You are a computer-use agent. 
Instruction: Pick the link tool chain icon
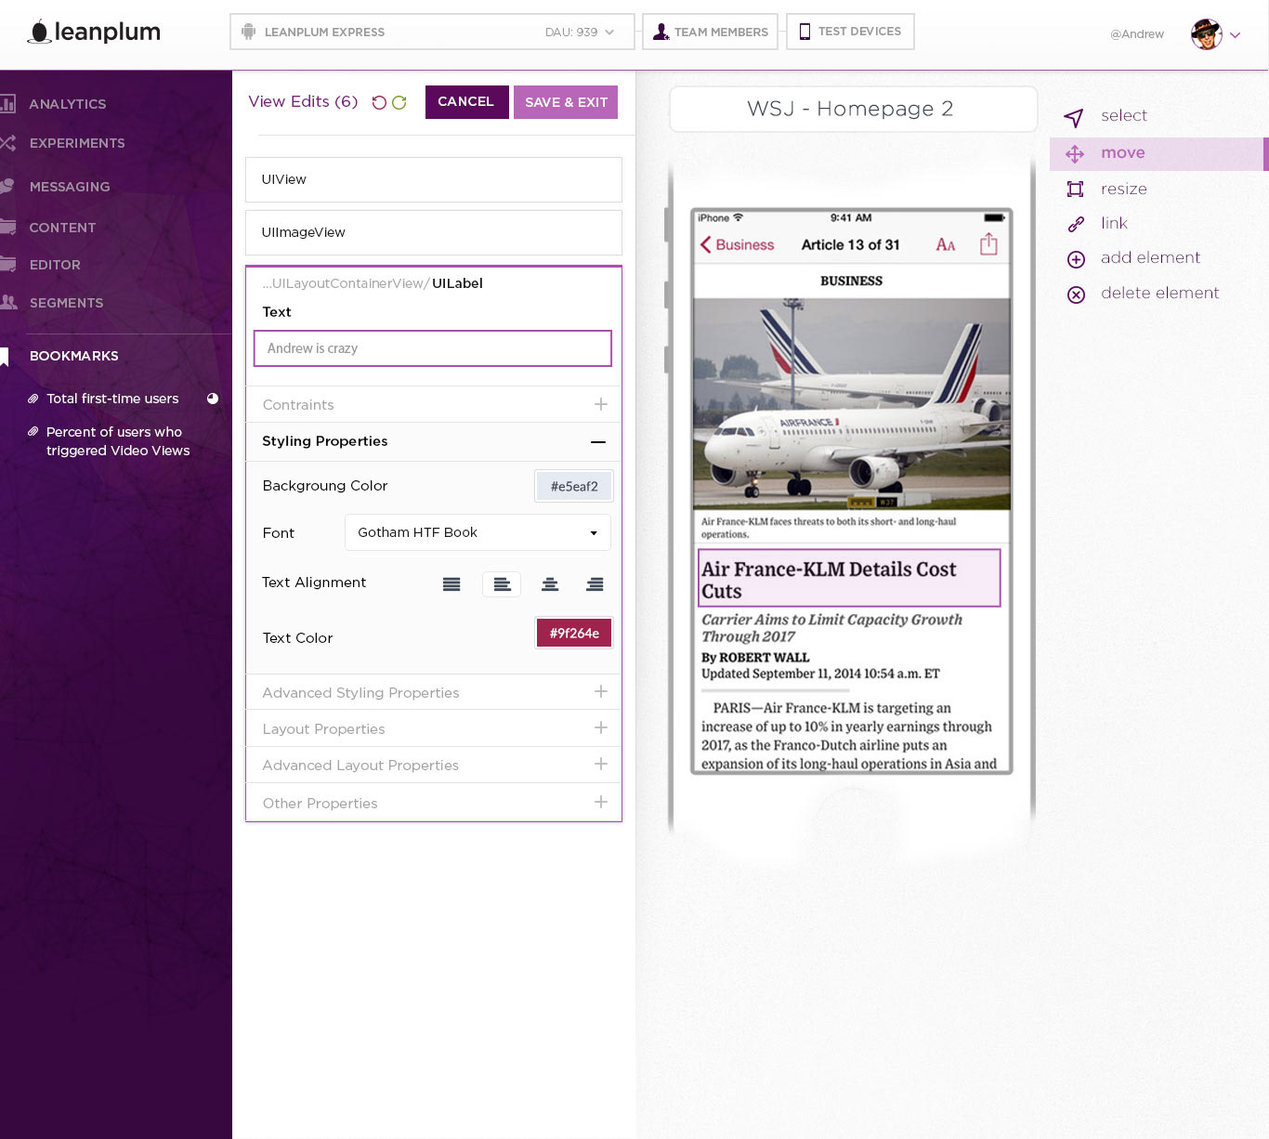point(1076,224)
